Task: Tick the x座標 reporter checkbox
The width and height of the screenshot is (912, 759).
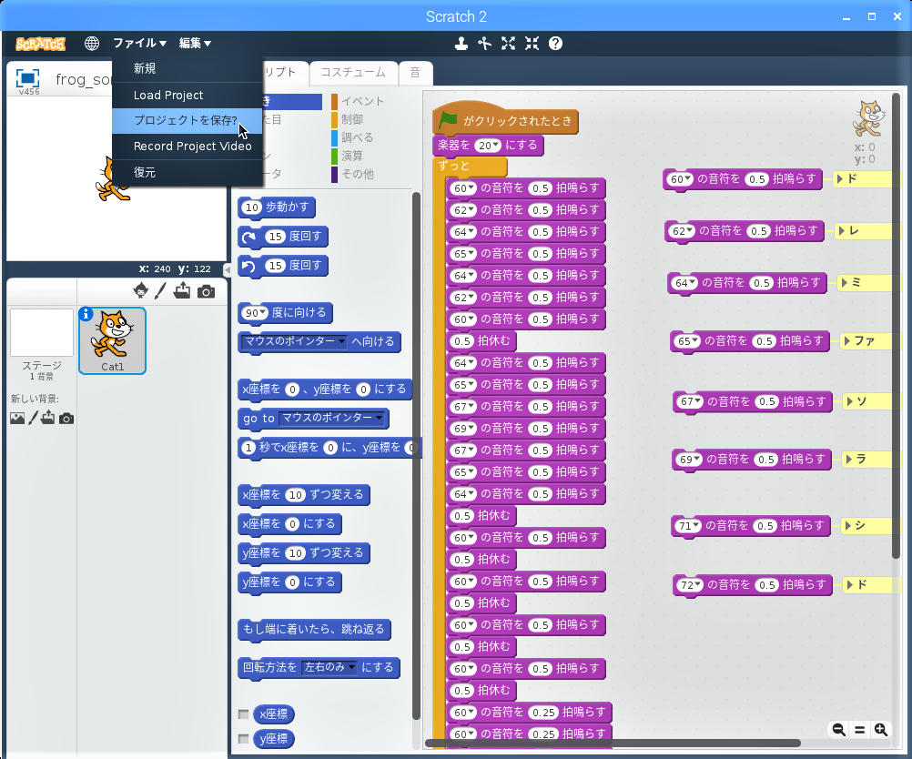Action: coord(244,714)
